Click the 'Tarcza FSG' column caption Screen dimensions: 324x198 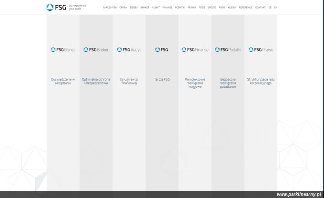[x=162, y=79]
